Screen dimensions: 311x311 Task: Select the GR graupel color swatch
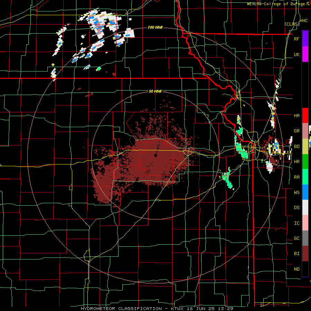pyautogui.click(x=305, y=131)
